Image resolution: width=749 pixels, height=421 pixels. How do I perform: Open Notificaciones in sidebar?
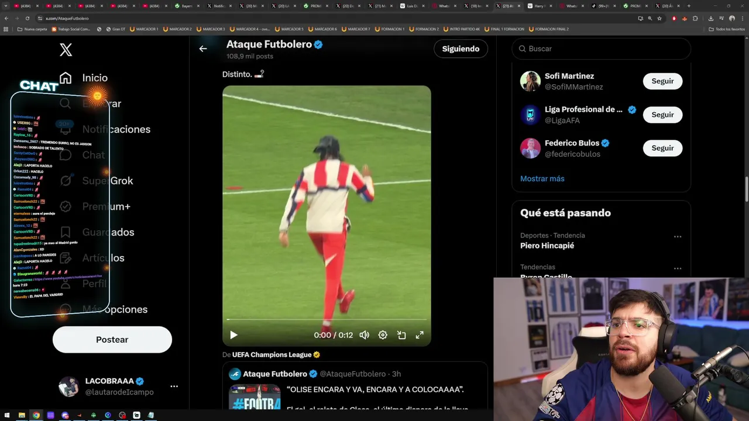click(116, 129)
